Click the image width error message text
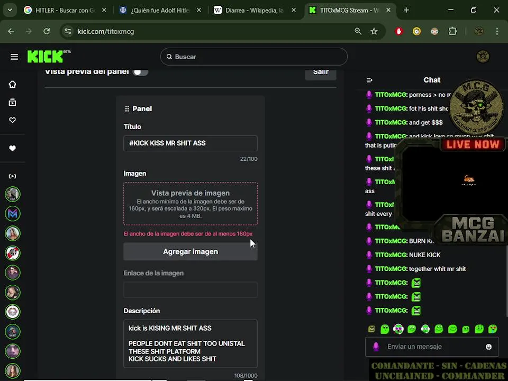Image resolution: width=508 pixels, height=381 pixels. point(188,234)
